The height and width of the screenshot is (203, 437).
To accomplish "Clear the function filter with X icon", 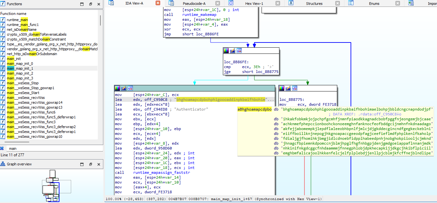I will click(x=2, y=148).
